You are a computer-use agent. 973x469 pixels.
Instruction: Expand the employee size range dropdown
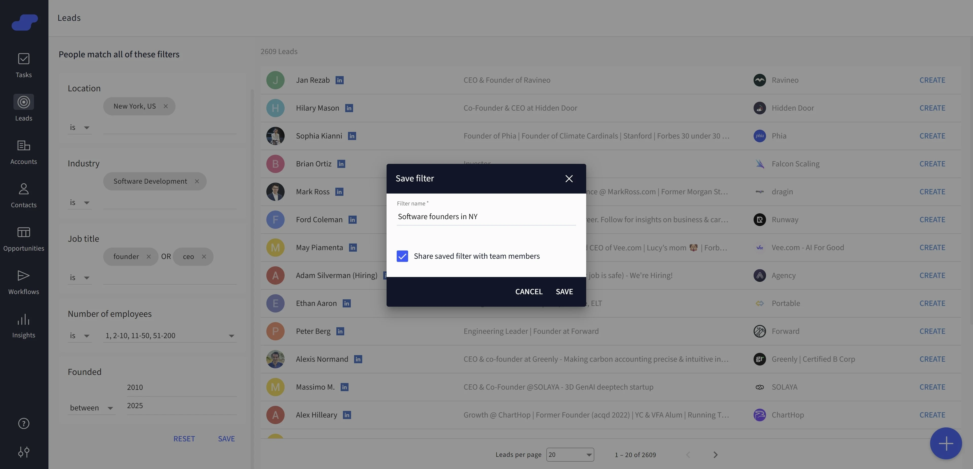[x=170, y=335]
